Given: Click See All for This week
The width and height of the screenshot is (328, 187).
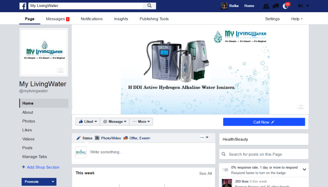Looking at the screenshot, I should coord(206,173).
